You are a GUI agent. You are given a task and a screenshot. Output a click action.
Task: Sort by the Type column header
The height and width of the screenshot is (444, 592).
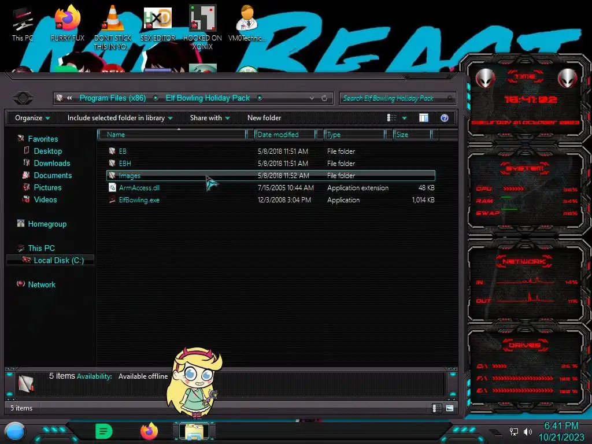(x=354, y=134)
